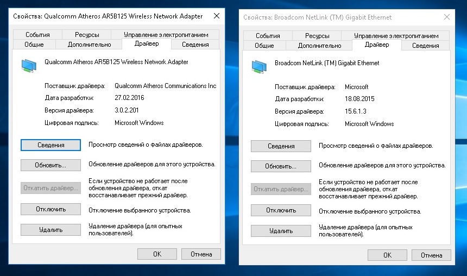
Task: Open Ресурсы tab in Qualcomm window
Action: [87, 35]
